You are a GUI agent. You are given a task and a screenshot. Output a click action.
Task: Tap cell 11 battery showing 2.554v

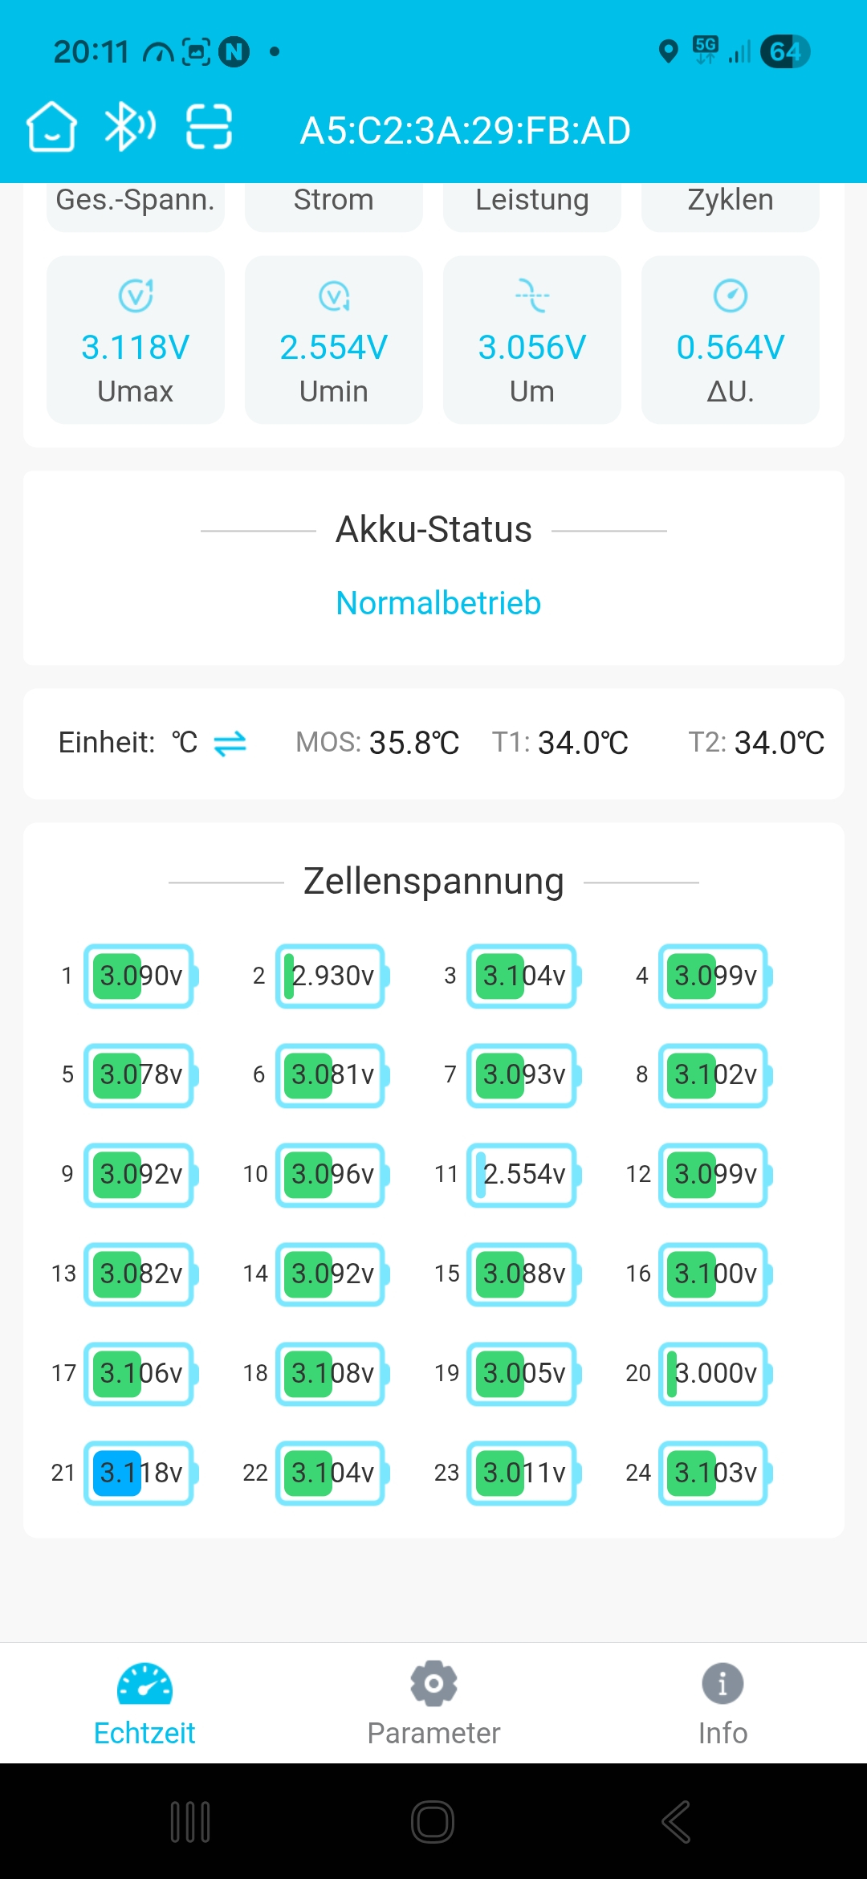[524, 1175]
